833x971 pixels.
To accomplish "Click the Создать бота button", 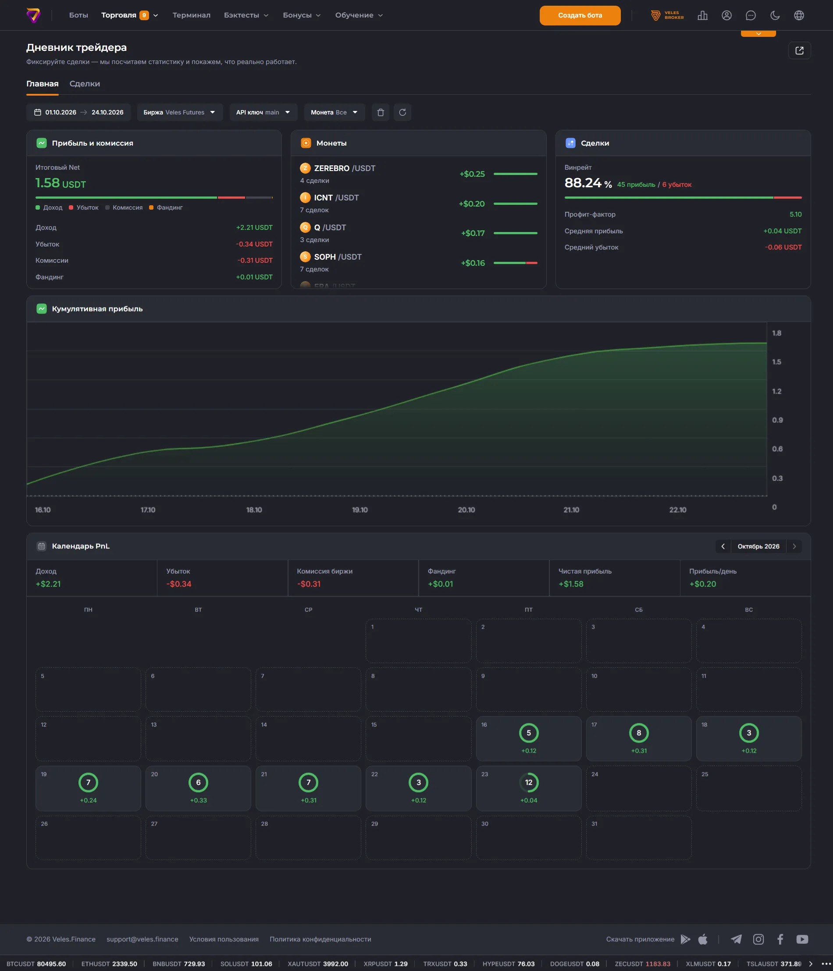I will (580, 15).
